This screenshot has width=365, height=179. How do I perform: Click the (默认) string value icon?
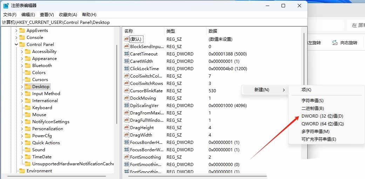127,39
